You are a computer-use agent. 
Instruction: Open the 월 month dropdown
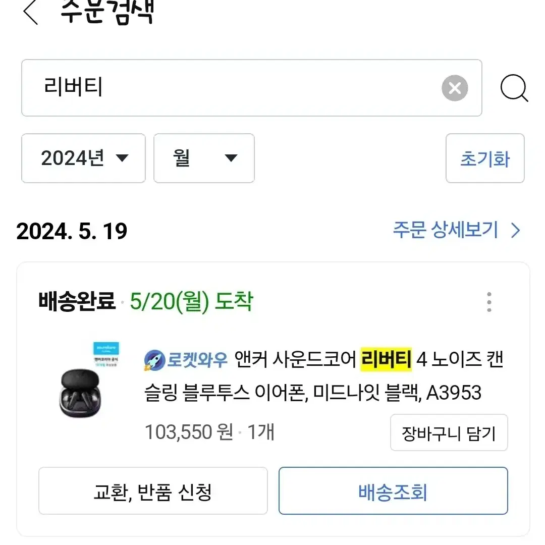tap(204, 158)
